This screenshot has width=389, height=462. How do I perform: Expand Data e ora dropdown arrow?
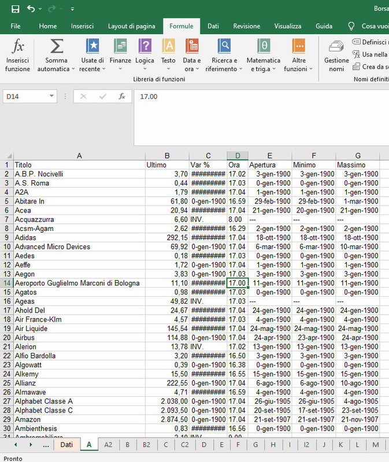point(198,69)
